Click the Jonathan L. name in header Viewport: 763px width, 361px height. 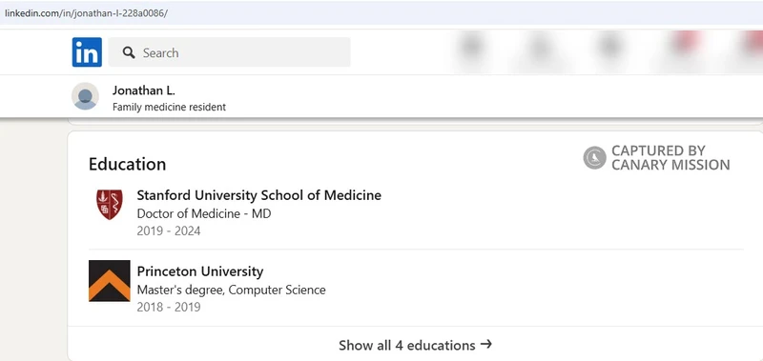click(144, 90)
